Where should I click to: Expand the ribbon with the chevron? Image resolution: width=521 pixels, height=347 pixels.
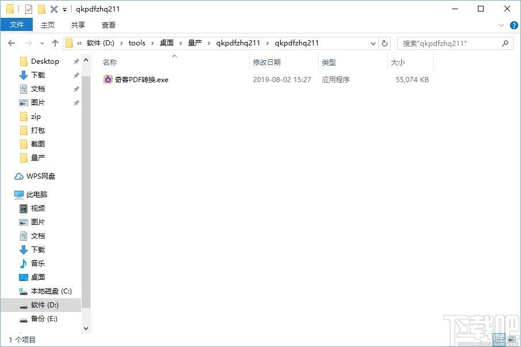(x=501, y=25)
